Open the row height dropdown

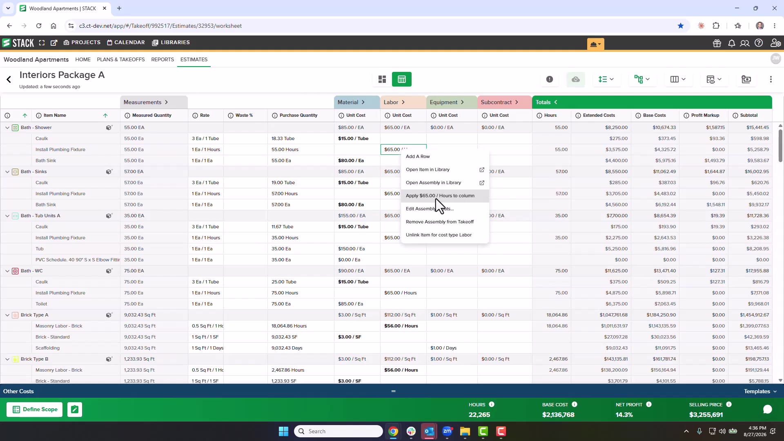click(606, 79)
